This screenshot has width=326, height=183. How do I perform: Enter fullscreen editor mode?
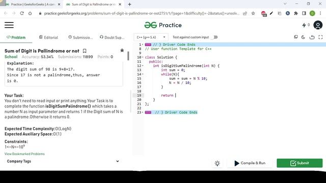320,37
